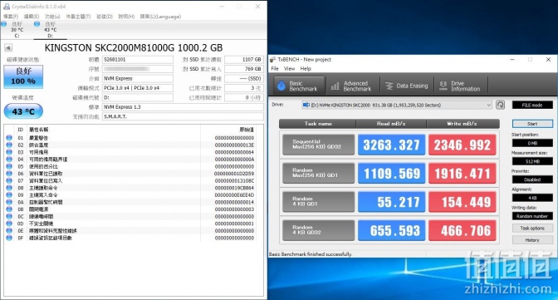
Task: Open the 磁碟(D) menu in CrystalDiskInfo
Action: [105, 17]
